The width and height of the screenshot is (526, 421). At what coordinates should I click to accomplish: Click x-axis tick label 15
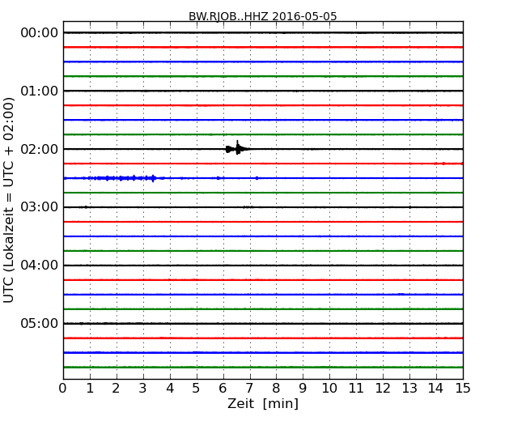[463, 389]
